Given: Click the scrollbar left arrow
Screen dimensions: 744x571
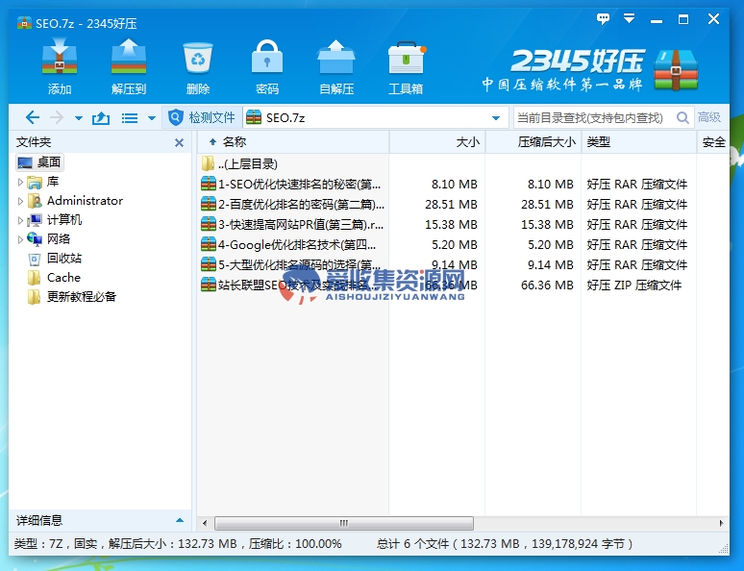Looking at the screenshot, I should [x=205, y=524].
